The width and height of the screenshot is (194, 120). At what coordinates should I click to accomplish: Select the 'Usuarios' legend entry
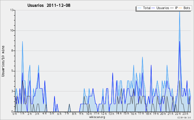[x=163, y=8]
